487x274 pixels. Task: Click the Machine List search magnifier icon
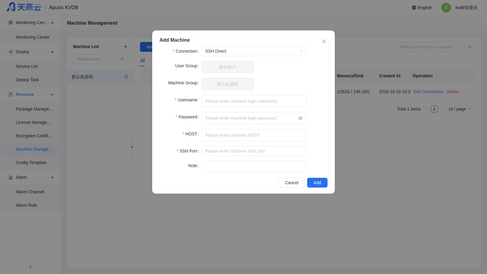(x=123, y=59)
